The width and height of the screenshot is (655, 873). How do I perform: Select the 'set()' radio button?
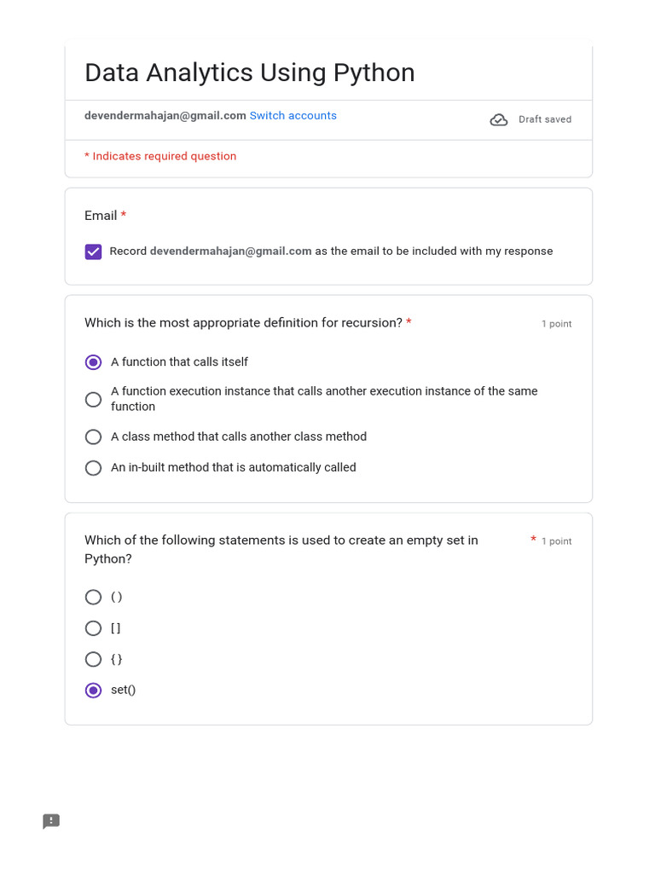[94, 690]
